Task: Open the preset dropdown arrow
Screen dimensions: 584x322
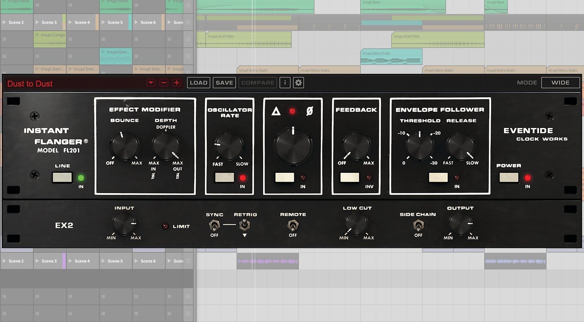Action: coord(151,82)
